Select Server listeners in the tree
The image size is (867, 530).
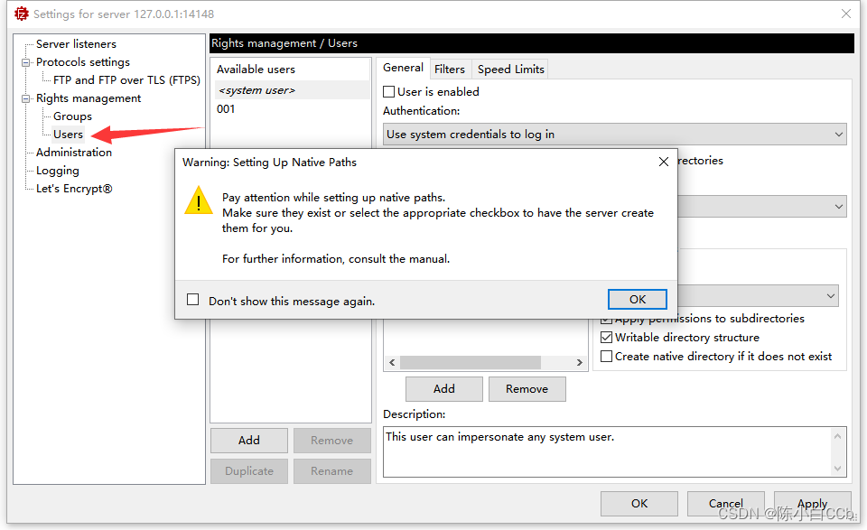tap(76, 44)
